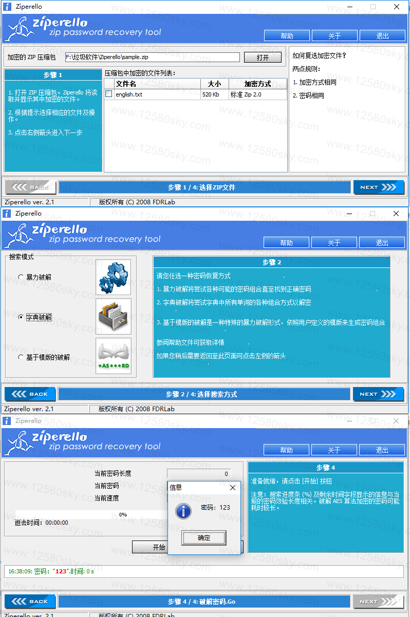The width and height of the screenshot is (410, 617).
Task: Click the Ziperello title icon in the step 1 window
Action: pos(7,7)
